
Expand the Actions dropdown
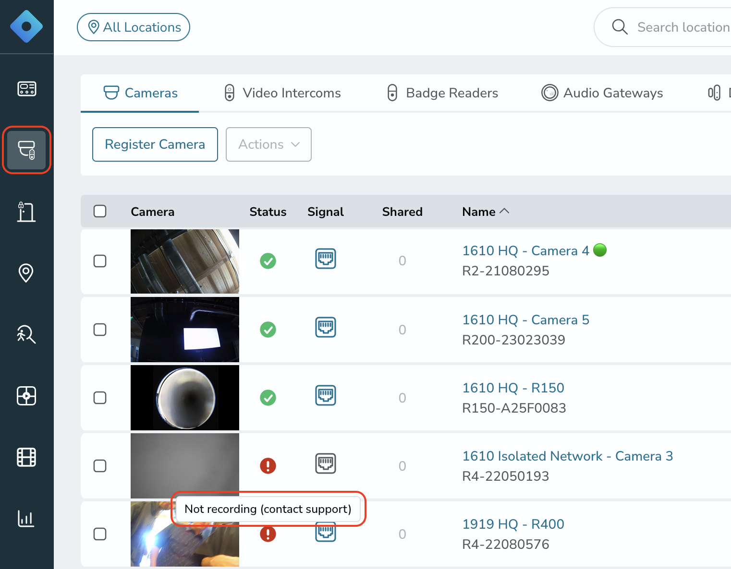(x=268, y=144)
